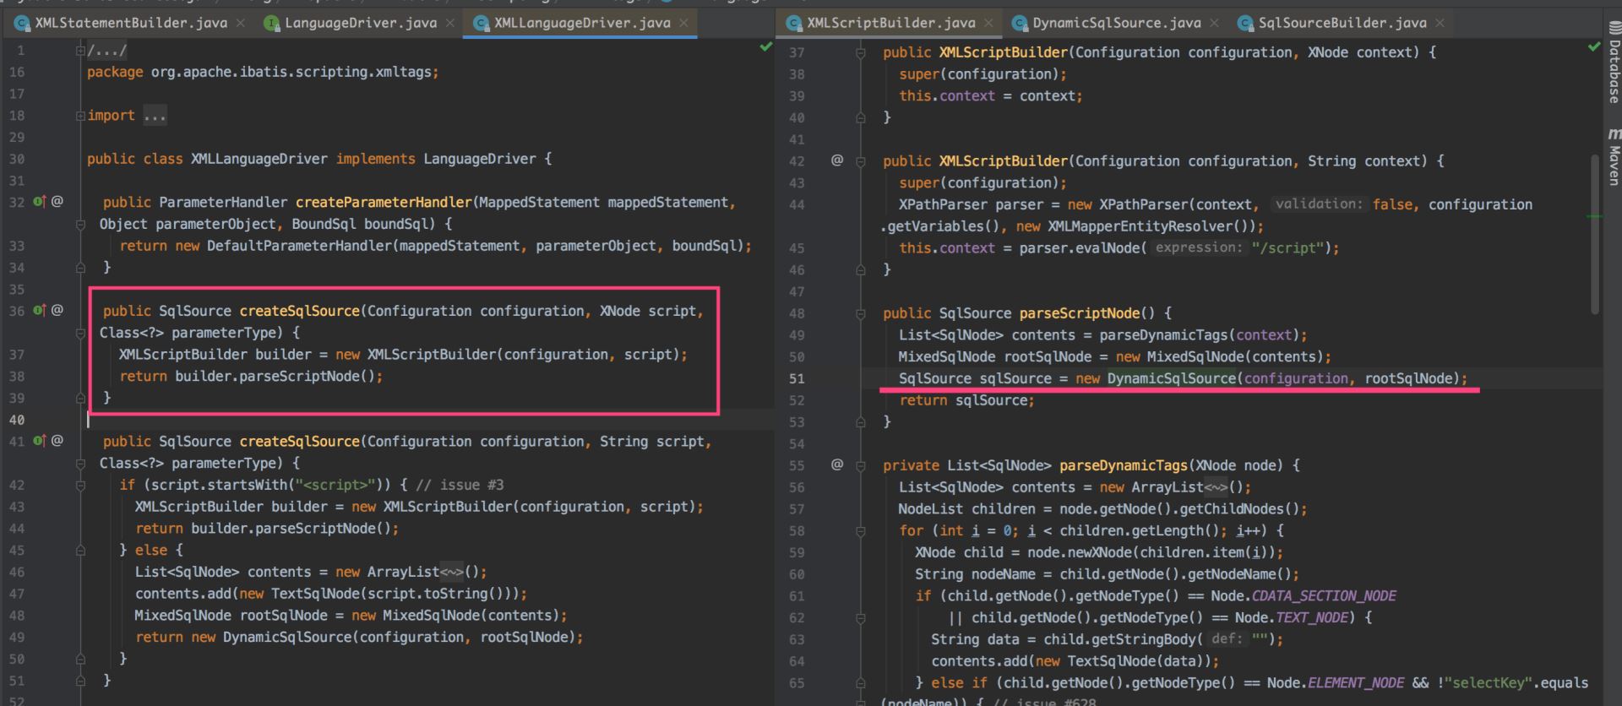Click line number 51 in right editor gutter
Image resolution: width=1622 pixels, height=706 pixels.
796,378
